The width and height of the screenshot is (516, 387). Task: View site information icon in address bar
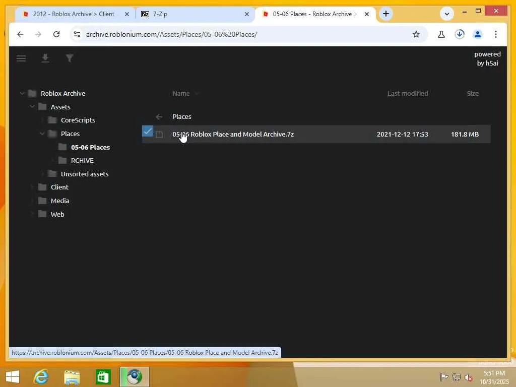tap(77, 34)
